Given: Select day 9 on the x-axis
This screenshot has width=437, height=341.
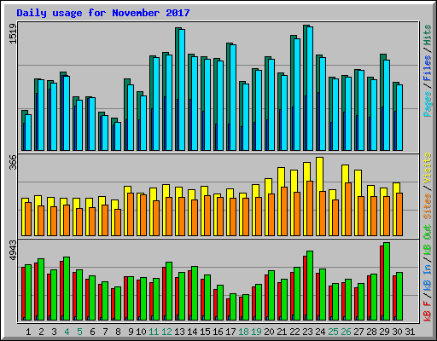Looking at the screenshot, I should tap(131, 332).
